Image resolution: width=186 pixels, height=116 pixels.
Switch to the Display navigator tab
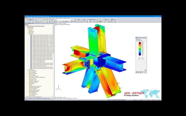click(31, 98)
